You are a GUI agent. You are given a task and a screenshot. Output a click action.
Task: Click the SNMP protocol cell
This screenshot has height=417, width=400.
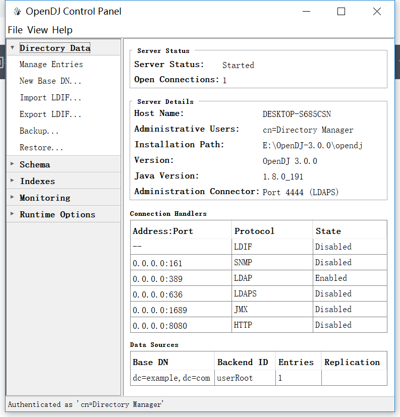click(272, 263)
